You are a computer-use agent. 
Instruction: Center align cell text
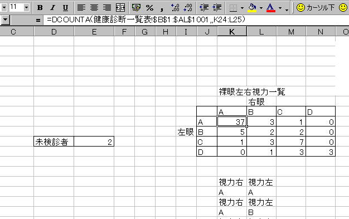(94, 8)
